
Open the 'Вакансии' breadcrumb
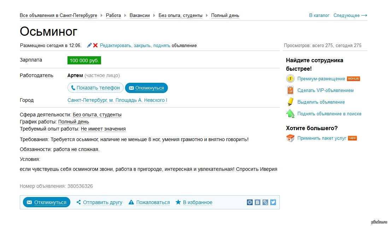pos(140,15)
